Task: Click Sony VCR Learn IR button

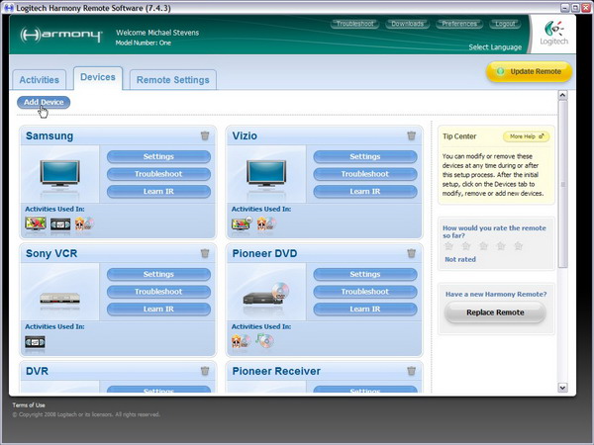Action: (x=158, y=310)
